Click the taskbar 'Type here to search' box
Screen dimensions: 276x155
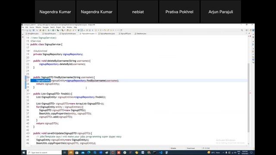(x=44, y=152)
